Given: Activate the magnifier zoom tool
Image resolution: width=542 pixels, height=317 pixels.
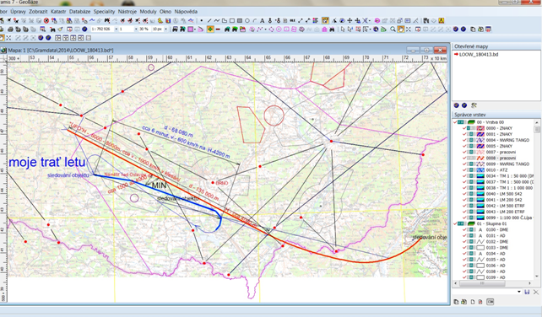Looking at the screenshot, I should pos(393,30).
